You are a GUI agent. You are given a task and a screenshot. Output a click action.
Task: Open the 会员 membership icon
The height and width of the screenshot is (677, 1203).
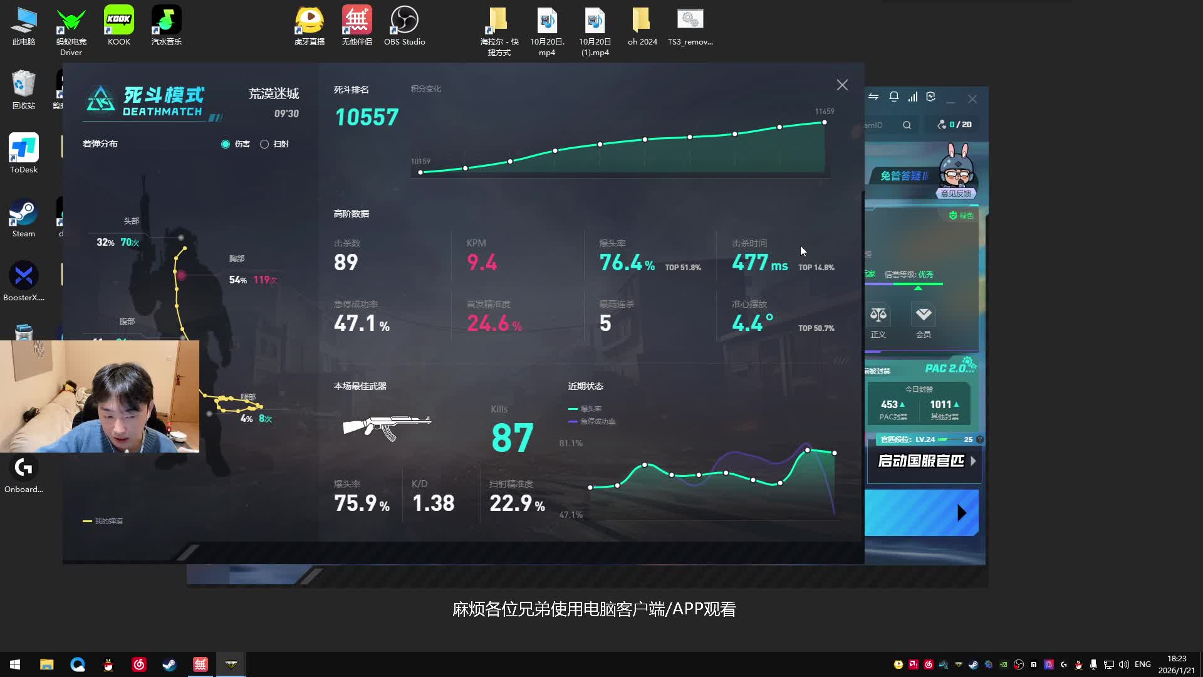click(923, 315)
